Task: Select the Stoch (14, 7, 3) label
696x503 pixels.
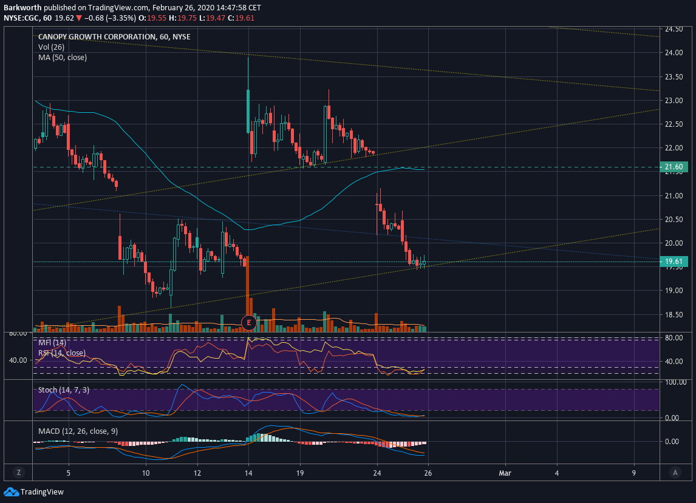Action: [x=64, y=390]
